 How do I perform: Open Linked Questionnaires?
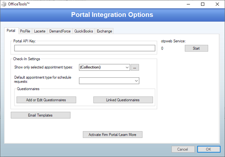click(x=123, y=100)
